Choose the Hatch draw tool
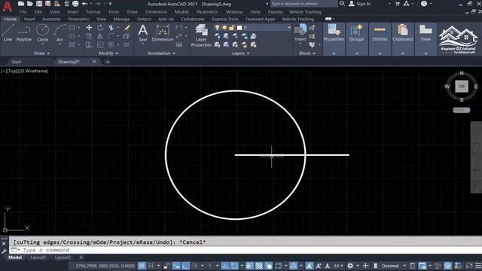The width and height of the screenshot is (482, 271). pos(72,45)
